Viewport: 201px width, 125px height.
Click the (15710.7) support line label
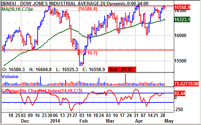click(88, 53)
